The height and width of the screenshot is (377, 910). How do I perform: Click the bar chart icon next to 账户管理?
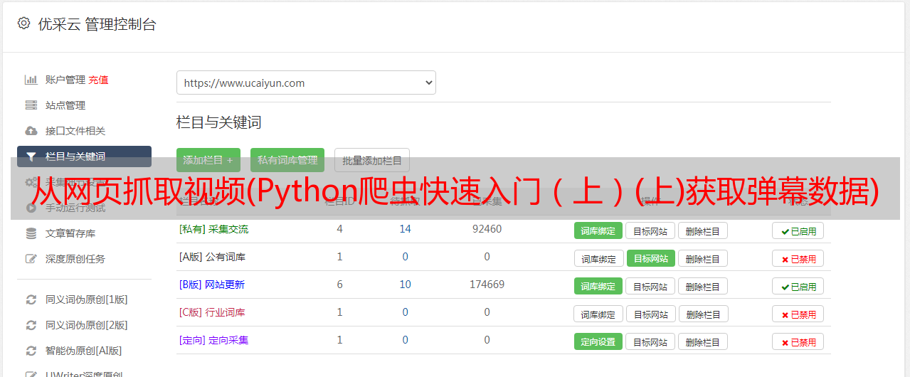coord(31,80)
